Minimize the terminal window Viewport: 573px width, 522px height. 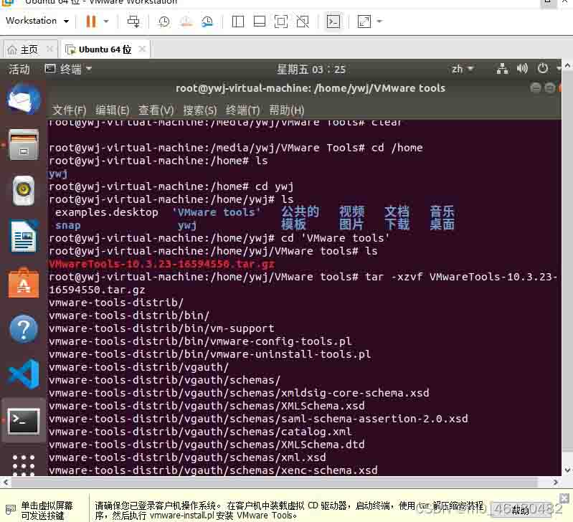point(536,88)
